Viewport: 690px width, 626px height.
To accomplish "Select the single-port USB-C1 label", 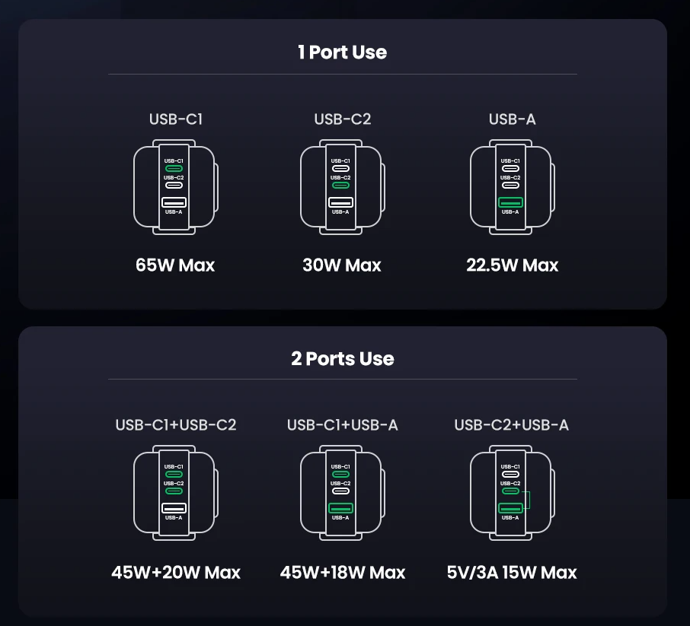I will (175, 119).
